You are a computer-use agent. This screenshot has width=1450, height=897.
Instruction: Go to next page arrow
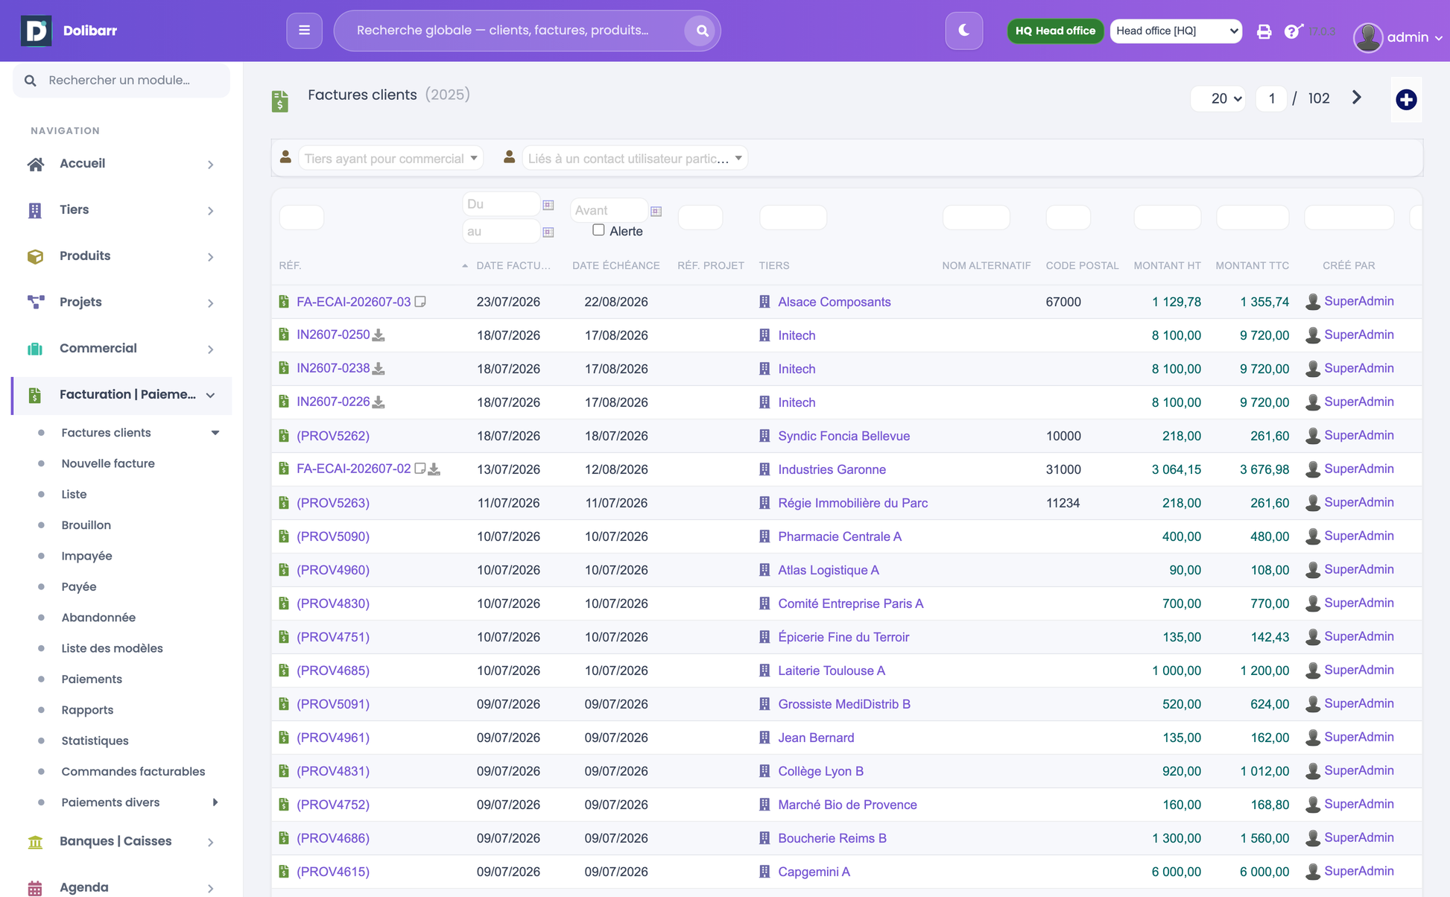(x=1356, y=98)
